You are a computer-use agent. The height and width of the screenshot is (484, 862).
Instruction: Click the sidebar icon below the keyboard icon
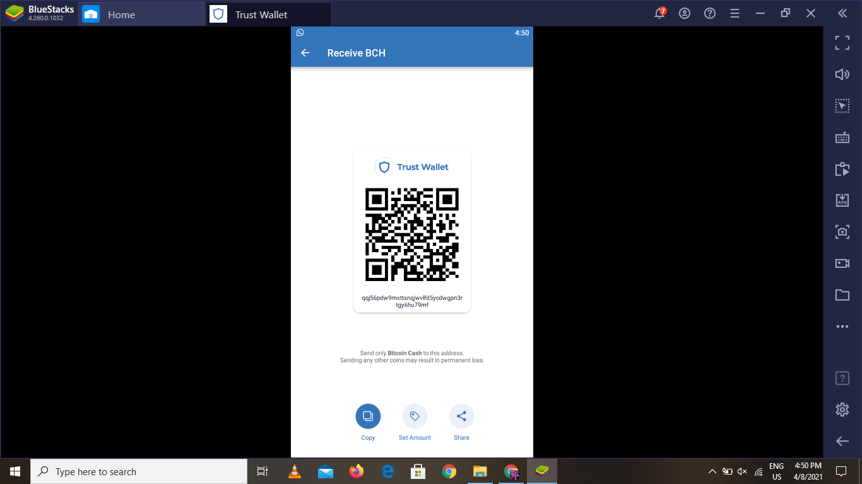pos(842,169)
